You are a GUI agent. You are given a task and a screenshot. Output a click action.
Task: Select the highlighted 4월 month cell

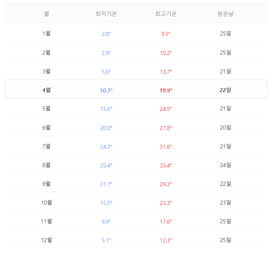(x=46, y=90)
